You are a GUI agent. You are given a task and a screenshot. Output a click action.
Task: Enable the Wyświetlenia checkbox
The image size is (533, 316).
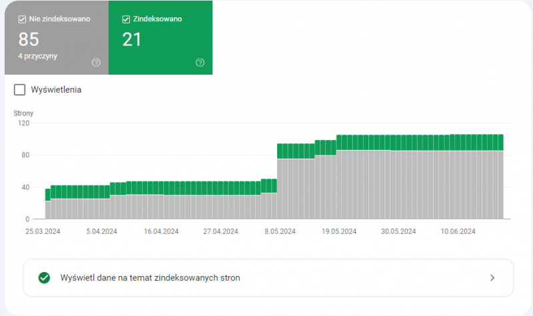click(20, 89)
